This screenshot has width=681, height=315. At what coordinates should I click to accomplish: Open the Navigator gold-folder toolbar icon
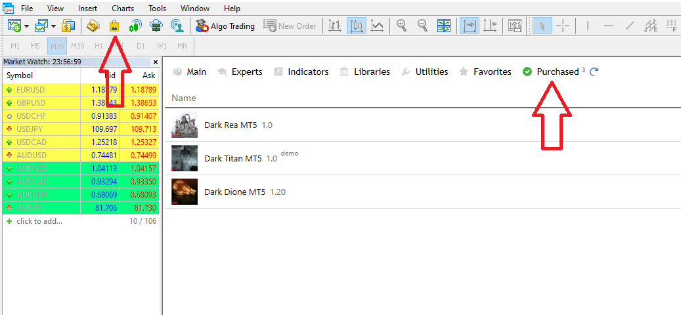pos(93,26)
